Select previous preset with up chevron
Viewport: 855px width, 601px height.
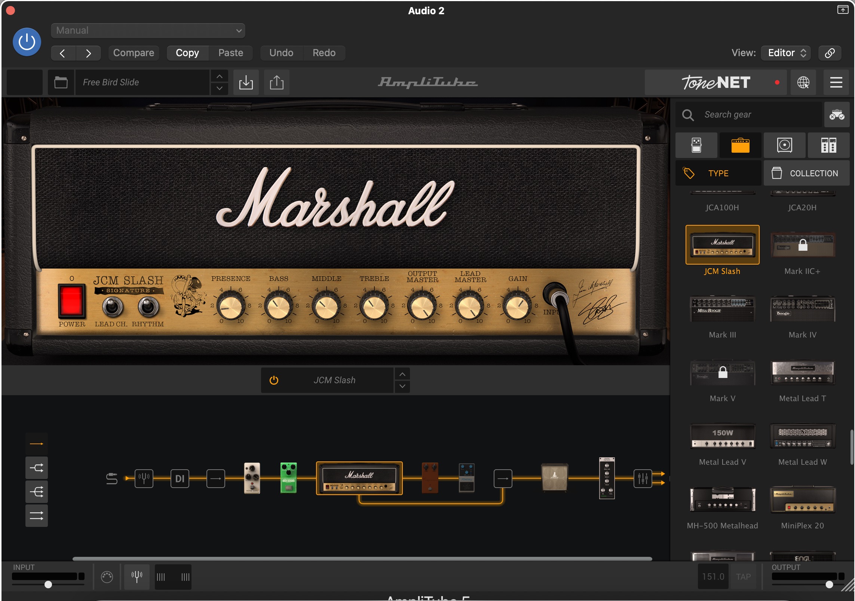(220, 76)
